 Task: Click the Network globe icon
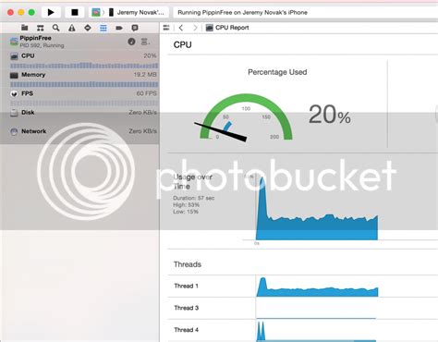pos(14,132)
